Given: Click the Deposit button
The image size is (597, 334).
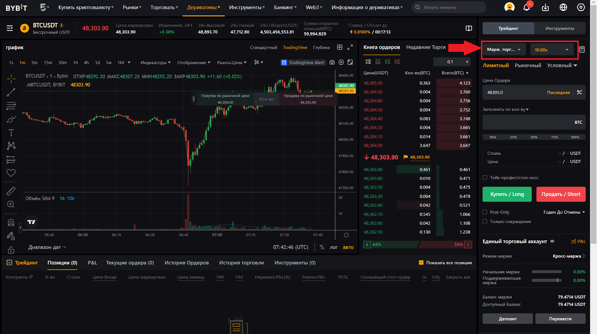Looking at the screenshot, I should (507, 319).
